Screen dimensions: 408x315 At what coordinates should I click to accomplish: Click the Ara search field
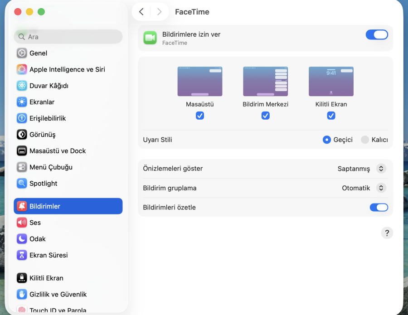68,36
